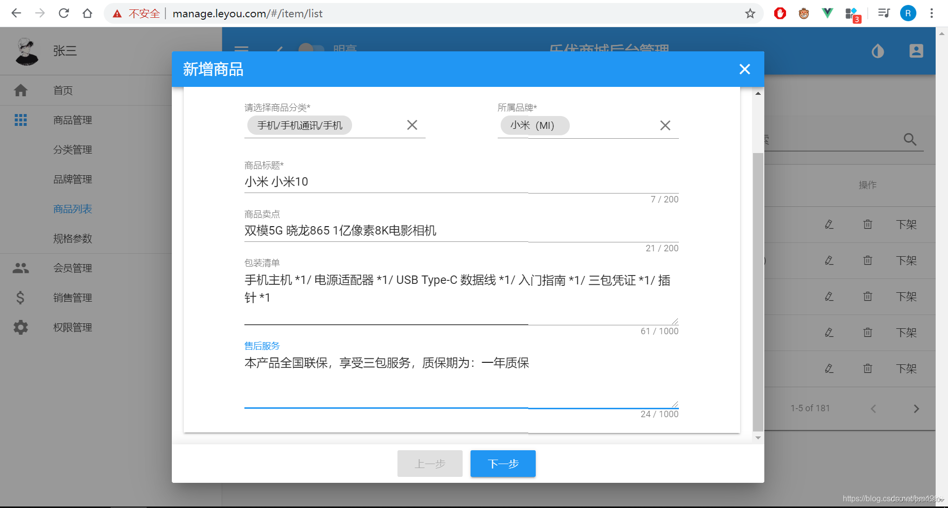Screen dimensions: 948x508
Task: Click the edit pencil icon in fourth table row
Action: [x=829, y=333]
